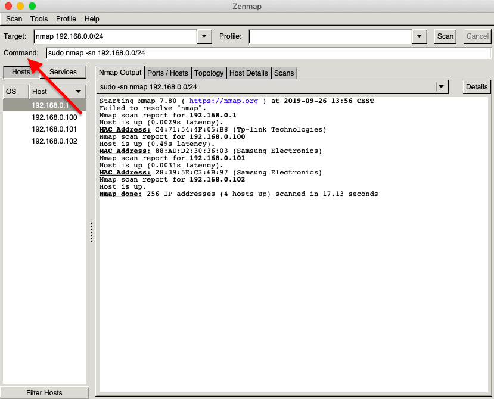Click the Target input field
494x399 pixels.
(x=116, y=36)
